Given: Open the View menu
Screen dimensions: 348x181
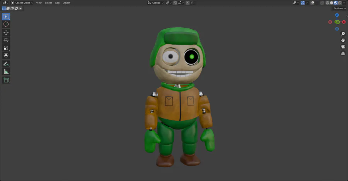Looking at the screenshot, I should [x=39, y=3].
